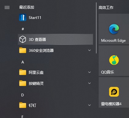Open 3D 查看器 cube icon
The width and height of the screenshot is (129, 118).
pyautogui.click(x=23, y=39)
